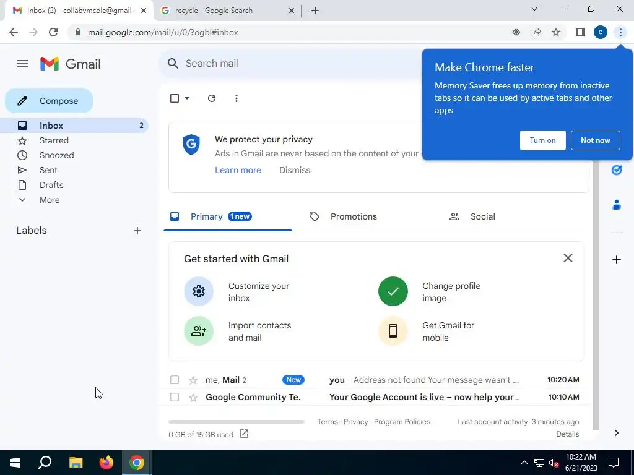634x475 pixels.
Task: Select checkbox for Google Community email
Action: pyautogui.click(x=175, y=398)
